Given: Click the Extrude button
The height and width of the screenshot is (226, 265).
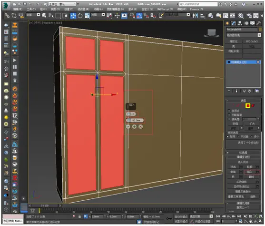Looking at the screenshot, I should (x=233, y=167).
